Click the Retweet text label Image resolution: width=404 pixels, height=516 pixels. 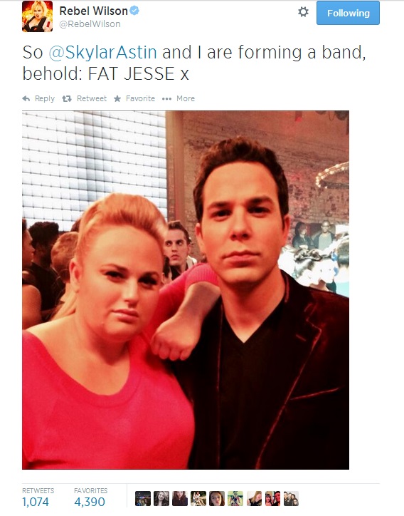coord(92,98)
